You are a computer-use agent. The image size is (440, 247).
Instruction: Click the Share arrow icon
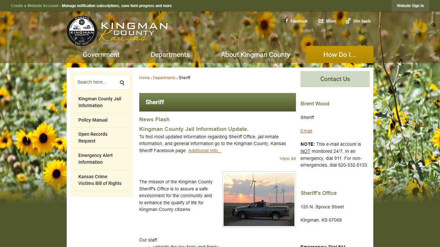pyautogui.click(x=321, y=21)
